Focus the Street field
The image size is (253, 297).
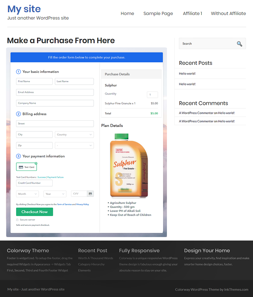(55, 124)
